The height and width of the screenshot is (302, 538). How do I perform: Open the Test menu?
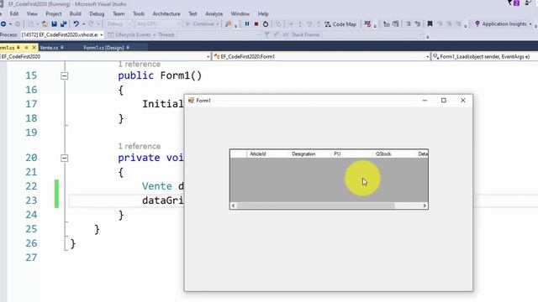tap(193, 13)
